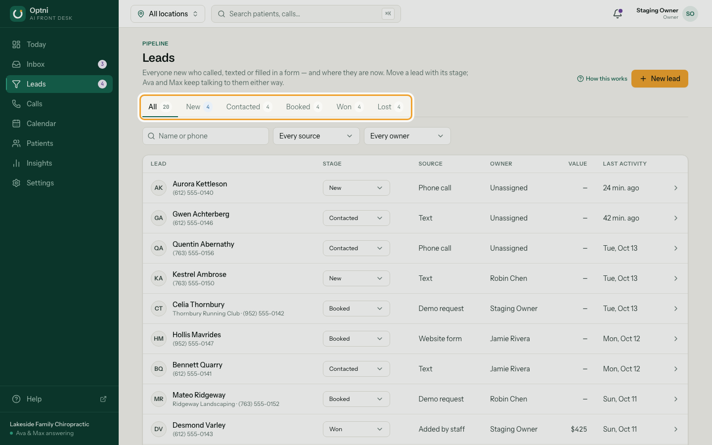Change stage dropdown for Desmond Varley
The width and height of the screenshot is (712, 445).
356,429
